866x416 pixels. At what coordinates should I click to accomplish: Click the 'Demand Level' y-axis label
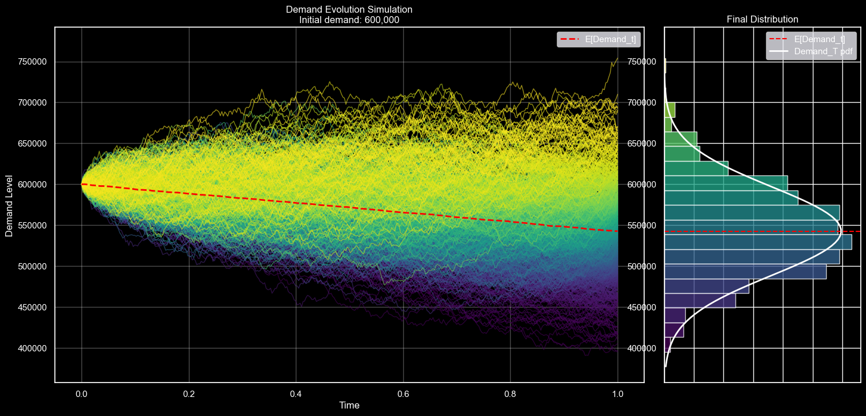point(9,205)
